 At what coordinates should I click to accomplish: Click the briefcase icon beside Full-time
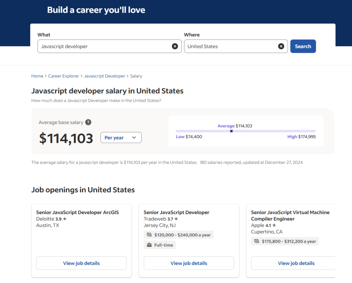click(149, 245)
